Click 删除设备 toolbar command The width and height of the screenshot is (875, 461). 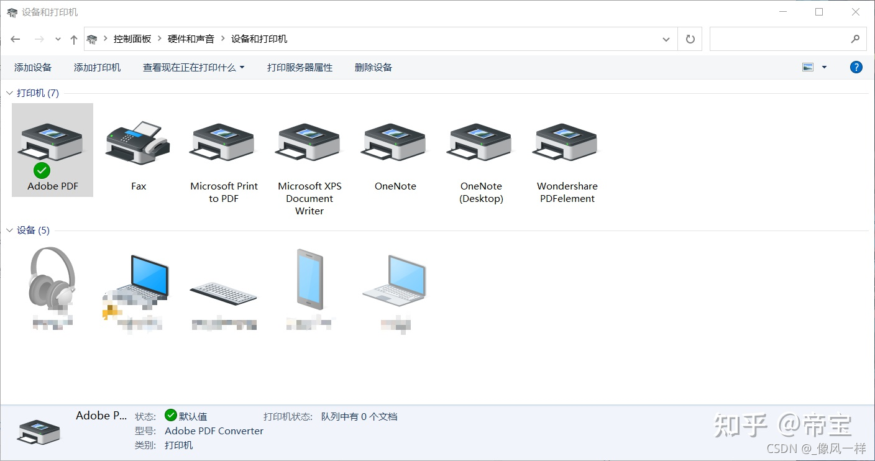coord(373,67)
